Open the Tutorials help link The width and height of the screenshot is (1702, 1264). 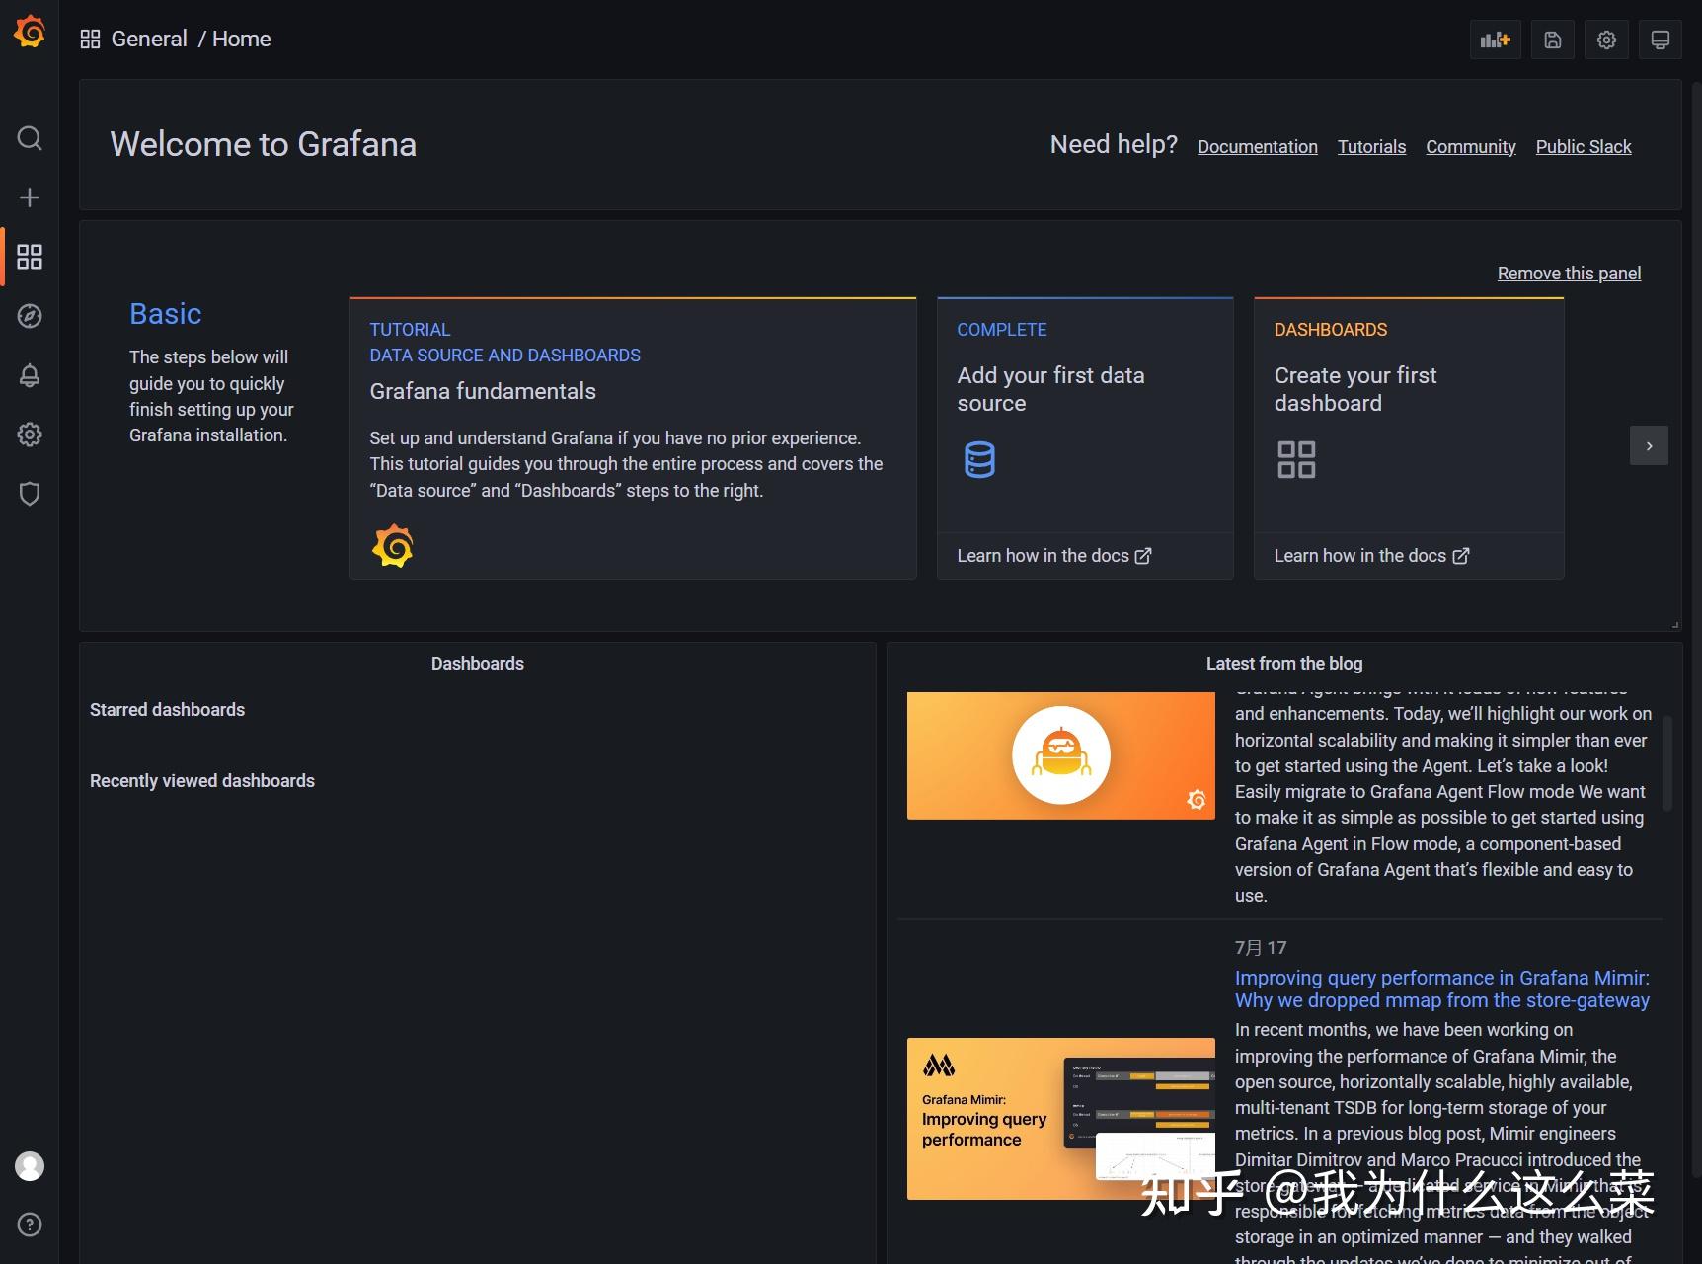coord(1371,146)
